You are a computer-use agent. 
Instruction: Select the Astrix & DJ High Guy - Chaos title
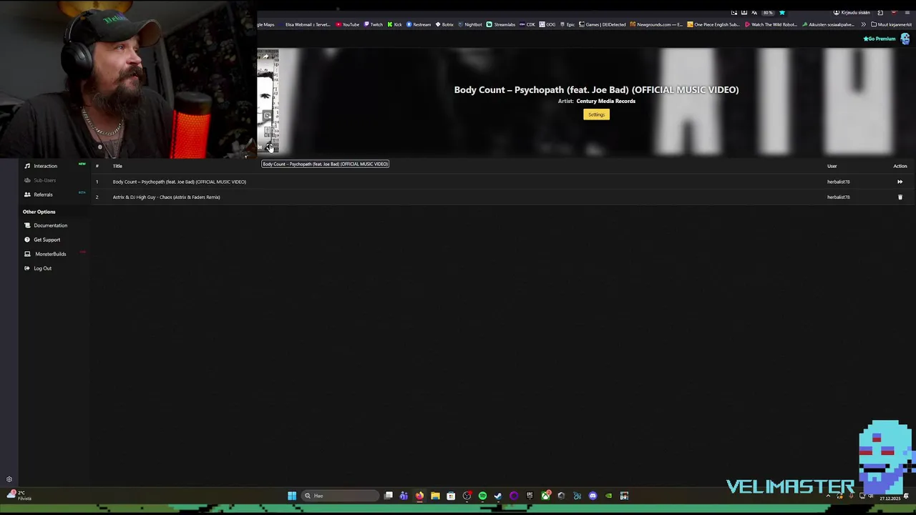[x=166, y=197]
